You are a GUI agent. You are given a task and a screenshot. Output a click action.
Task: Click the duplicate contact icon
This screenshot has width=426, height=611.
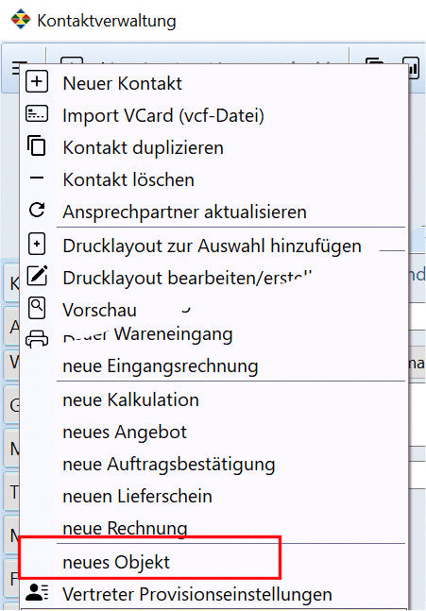coord(37,145)
